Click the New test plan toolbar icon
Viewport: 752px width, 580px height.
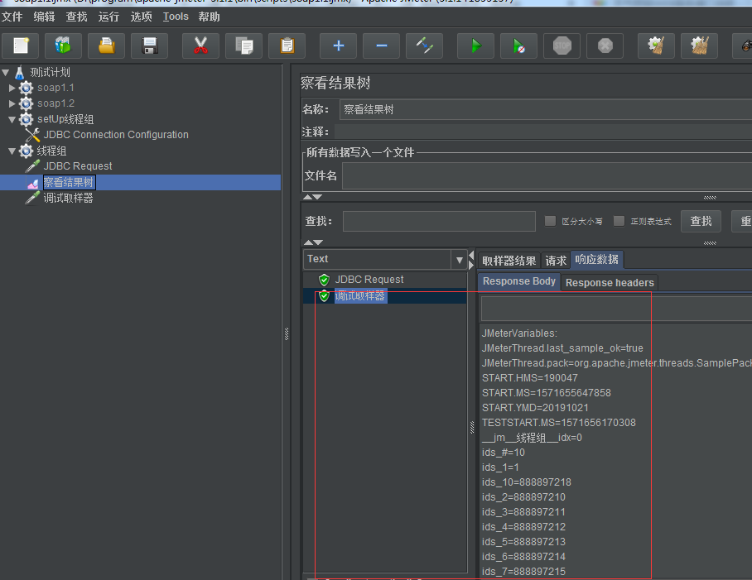(x=21, y=46)
